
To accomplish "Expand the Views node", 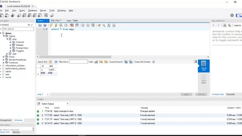I will tap(4, 57).
